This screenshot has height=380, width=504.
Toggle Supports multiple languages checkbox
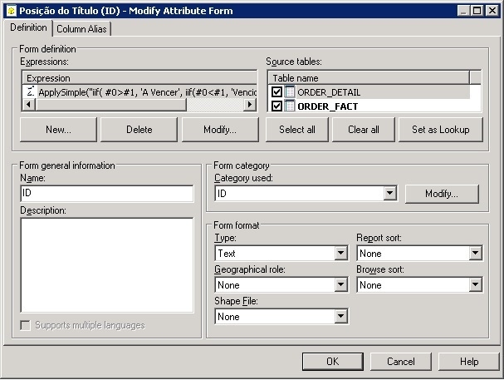(25, 325)
